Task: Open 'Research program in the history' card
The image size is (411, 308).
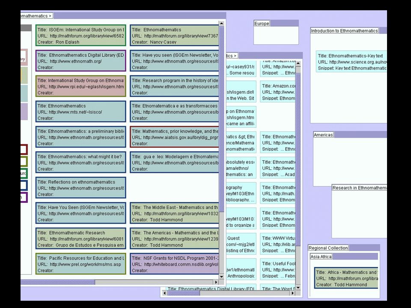Action: 174,86
